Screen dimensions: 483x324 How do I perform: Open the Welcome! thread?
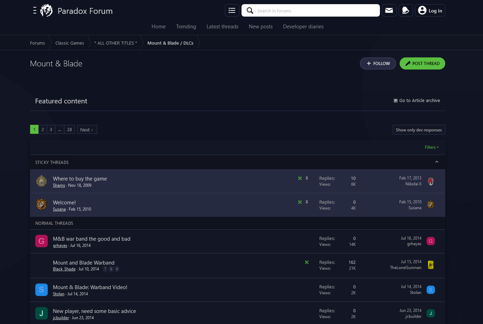64,203
